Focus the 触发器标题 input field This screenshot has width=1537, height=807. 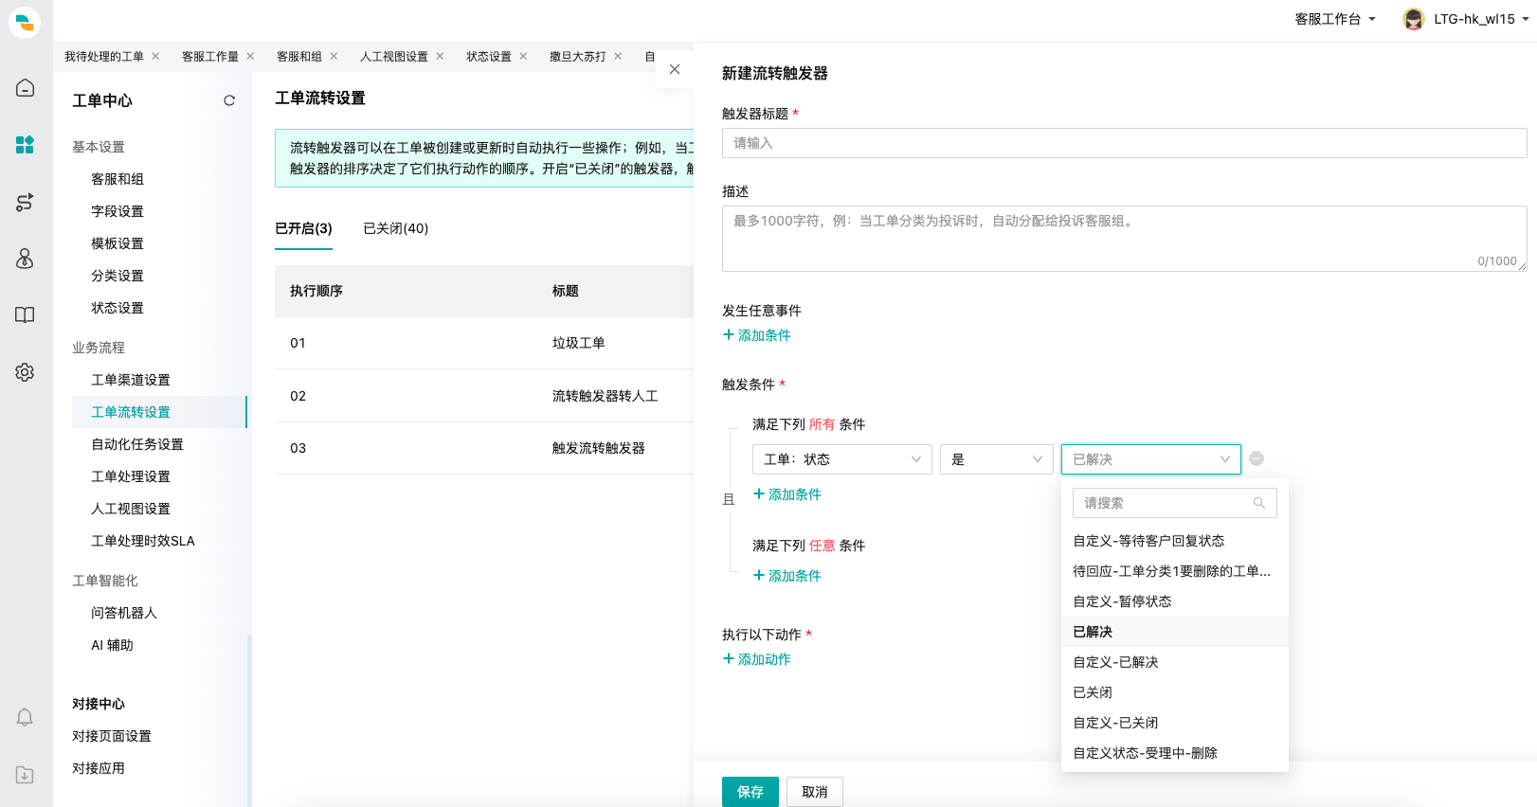point(1125,143)
